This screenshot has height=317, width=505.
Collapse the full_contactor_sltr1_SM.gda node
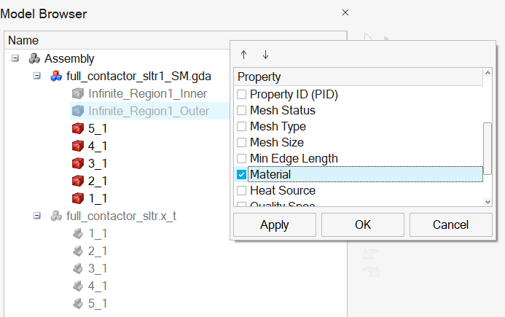[x=36, y=76]
